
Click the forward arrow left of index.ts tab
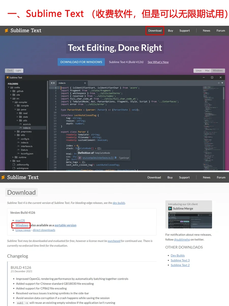click(54, 83)
